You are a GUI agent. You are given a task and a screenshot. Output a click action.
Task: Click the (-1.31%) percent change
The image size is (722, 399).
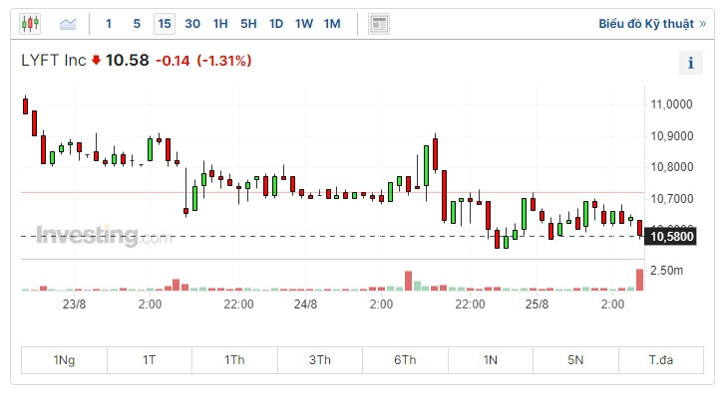click(224, 61)
